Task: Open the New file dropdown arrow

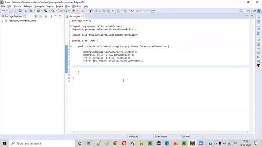Action: 7,11
